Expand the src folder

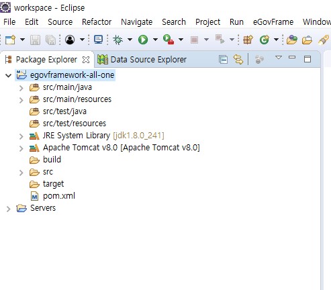[x=21, y=173]
